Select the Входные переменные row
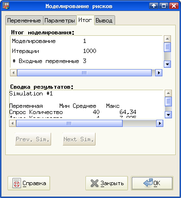181x198 pixels. point(86,61)
